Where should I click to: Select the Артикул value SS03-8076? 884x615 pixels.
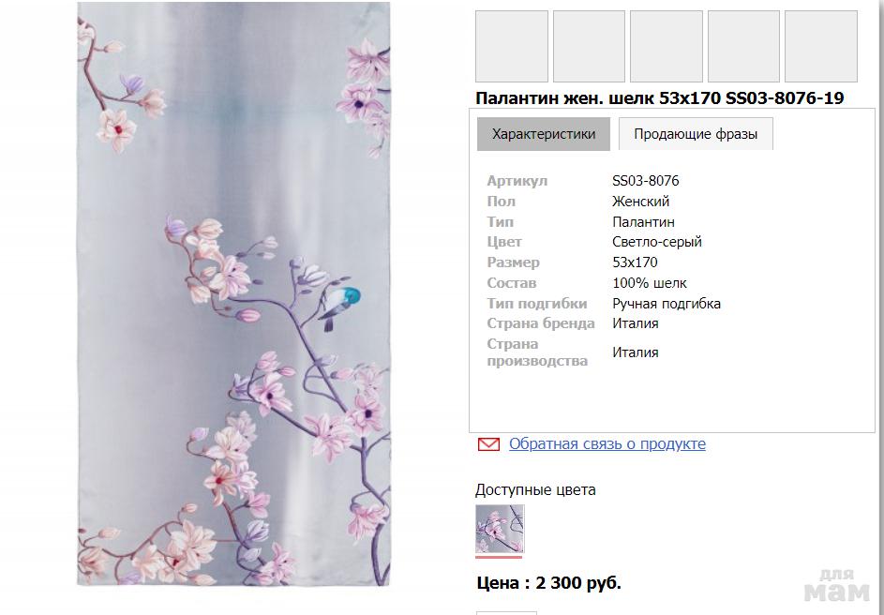646,181
